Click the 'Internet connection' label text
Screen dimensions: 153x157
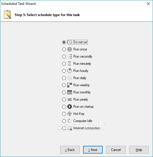pyautogui.click(x=87, y=128)
